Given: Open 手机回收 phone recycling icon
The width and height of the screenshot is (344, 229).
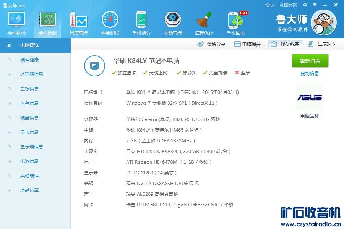Looking at the screenshot, I should click(236, 24).
